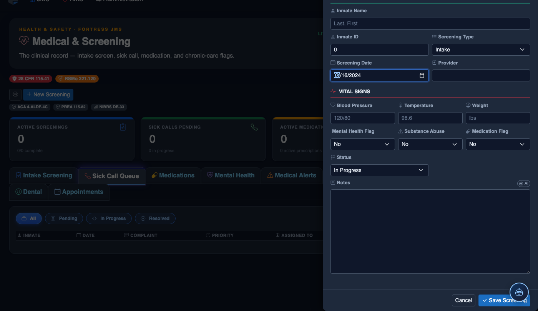Screen dimensions: 538x311
Task: Expand the Status dropdown showing In Progress
Action: 379,170
